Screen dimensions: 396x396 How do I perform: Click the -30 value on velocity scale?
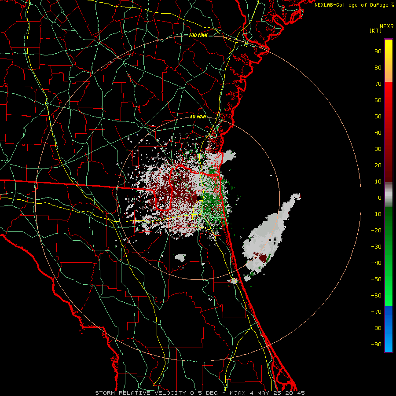point(376,247)
